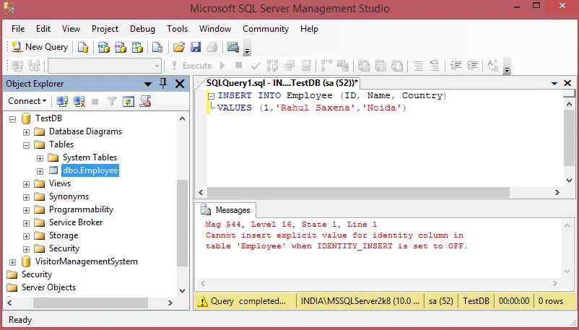Click the Open File folder icon
Viewport: 579px width, 330px height.
coord(179,48)
